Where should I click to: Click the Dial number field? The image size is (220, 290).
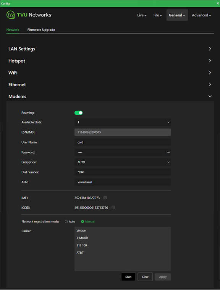point(123,172)
